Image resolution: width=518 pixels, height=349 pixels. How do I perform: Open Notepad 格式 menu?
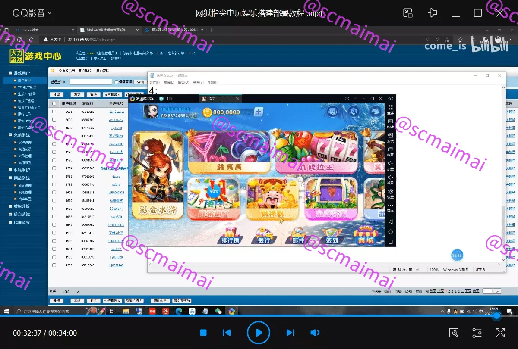point(183,82)
